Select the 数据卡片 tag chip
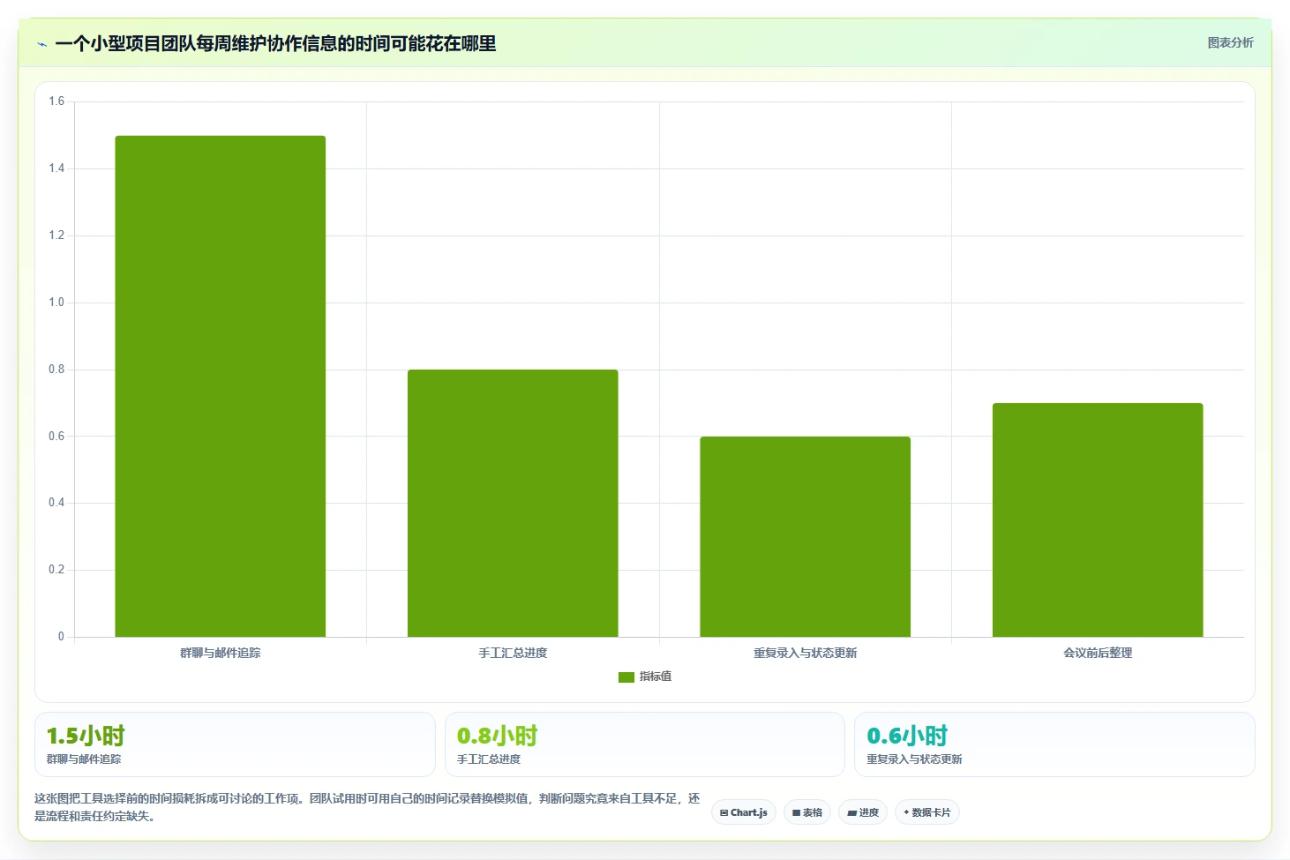Viewport: 1290px width, 860px height. 927,812
